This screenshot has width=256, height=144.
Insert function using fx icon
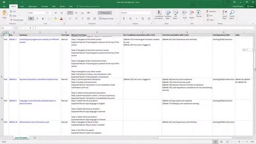pyautogui.click(x=30, y=28)
